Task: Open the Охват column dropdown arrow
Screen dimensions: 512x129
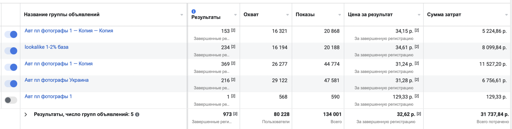Action: (287, 15)
